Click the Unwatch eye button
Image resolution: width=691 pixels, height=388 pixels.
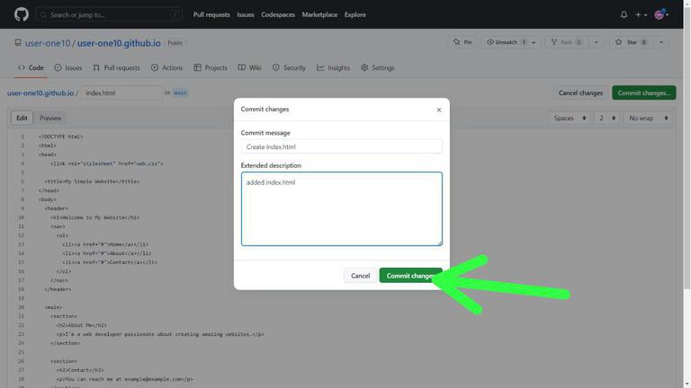pyautogui.click(x=505, y=42)
